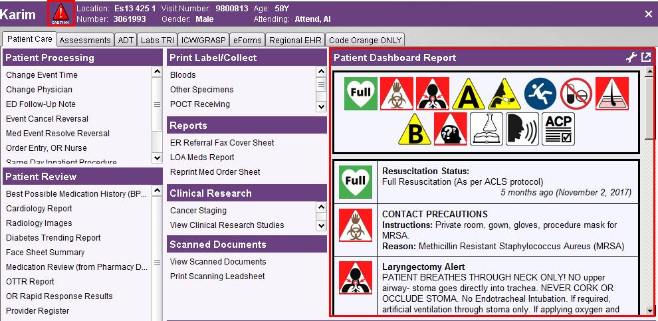Click the red skin/hair follicle alert icon
This screenshot has width=658, height=321.
tap(612, 94)
